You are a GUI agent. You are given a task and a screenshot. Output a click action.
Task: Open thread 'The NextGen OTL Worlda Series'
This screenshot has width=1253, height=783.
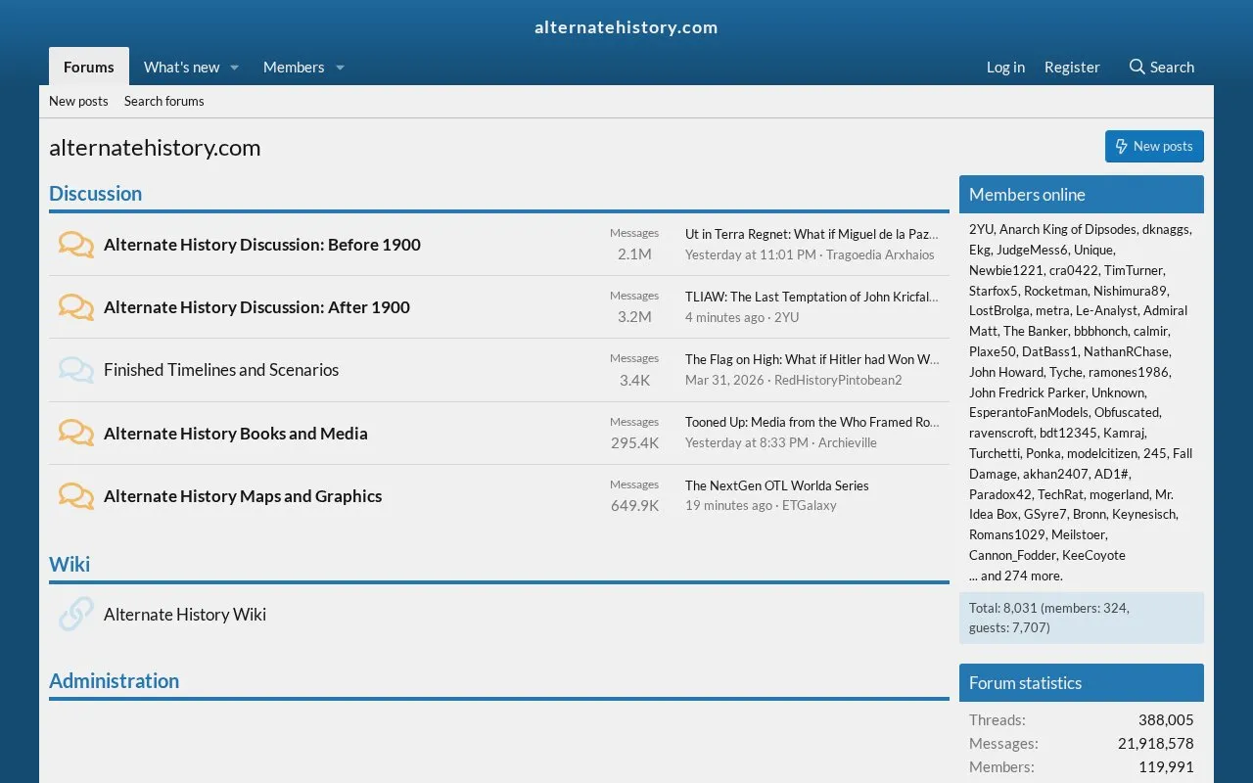[777, 485]
